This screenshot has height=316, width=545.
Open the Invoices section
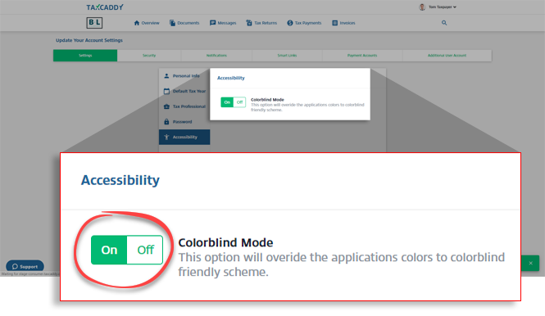(x=343, y=23)
